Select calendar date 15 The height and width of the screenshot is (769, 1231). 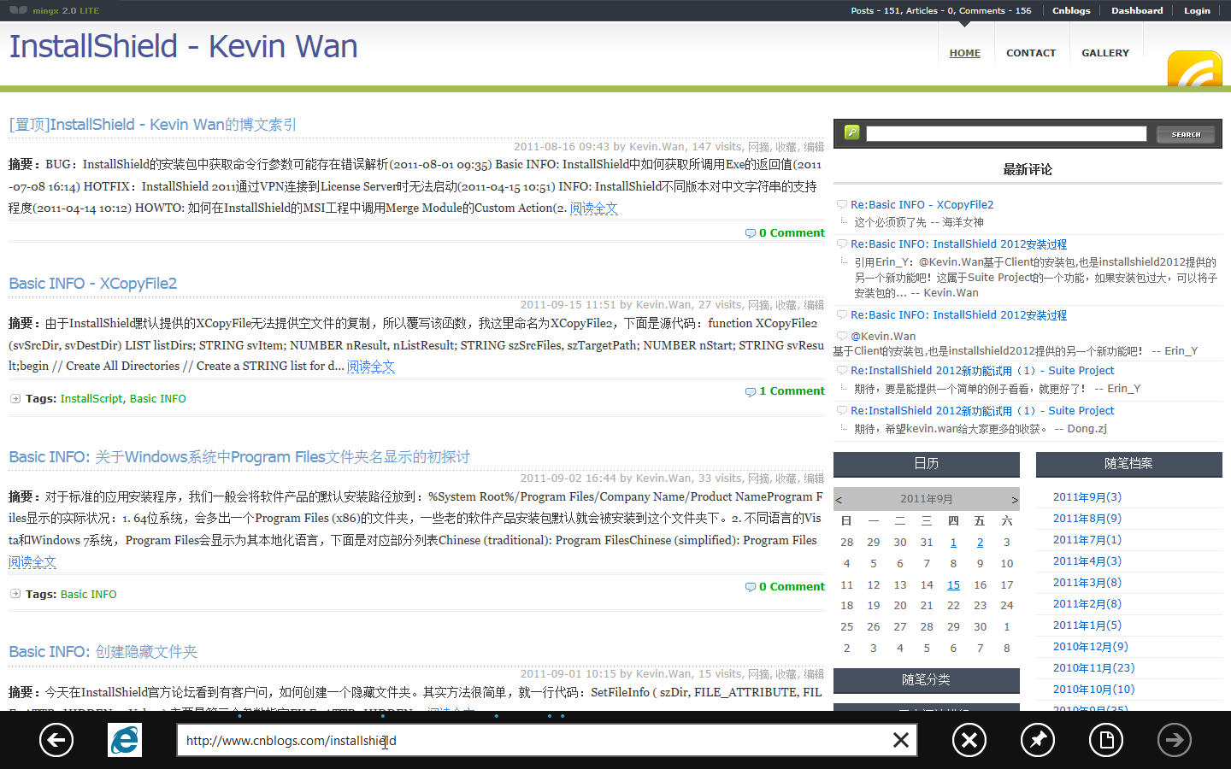(953, 585)
